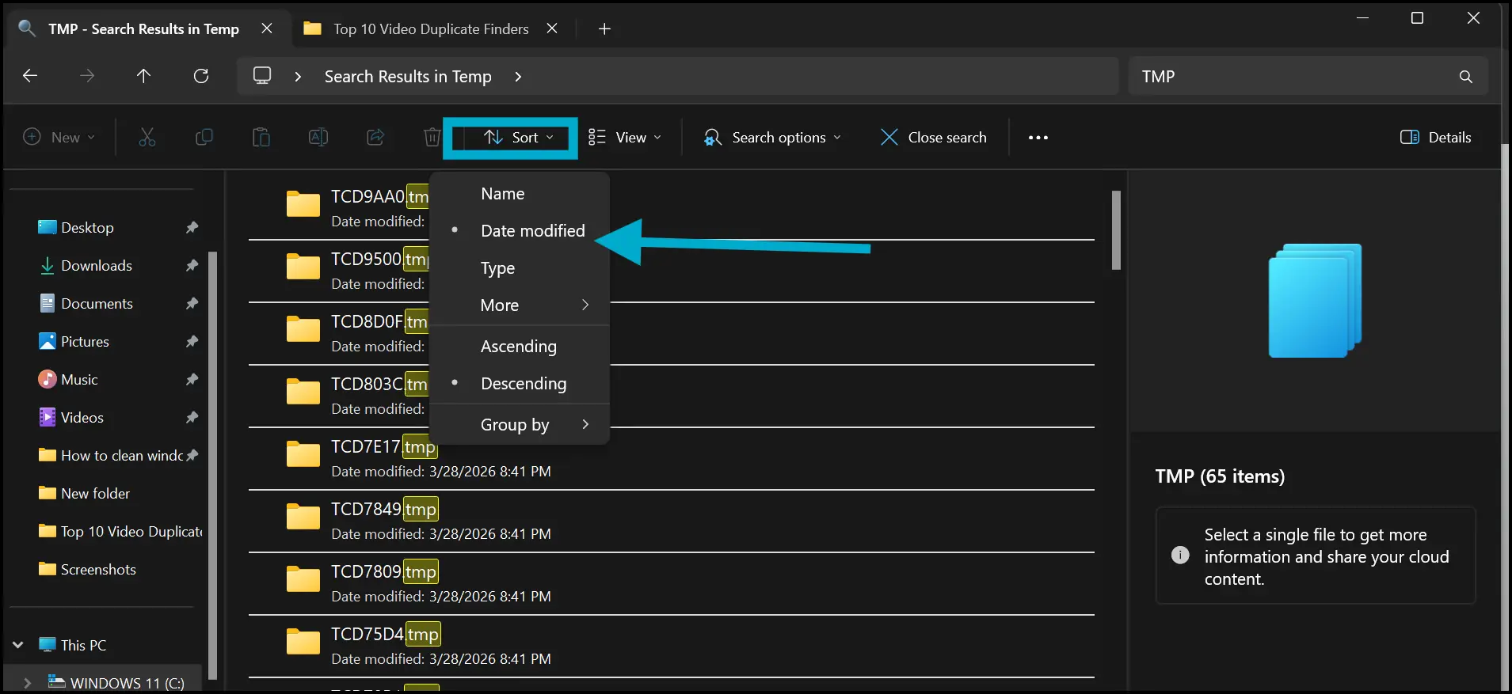
Task: Click the Paste clipboard icon
Action: pyautogui.click(x=261, y=138)
